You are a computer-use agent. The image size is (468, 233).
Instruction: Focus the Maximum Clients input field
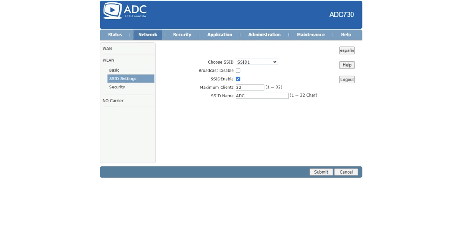point(250,88)
